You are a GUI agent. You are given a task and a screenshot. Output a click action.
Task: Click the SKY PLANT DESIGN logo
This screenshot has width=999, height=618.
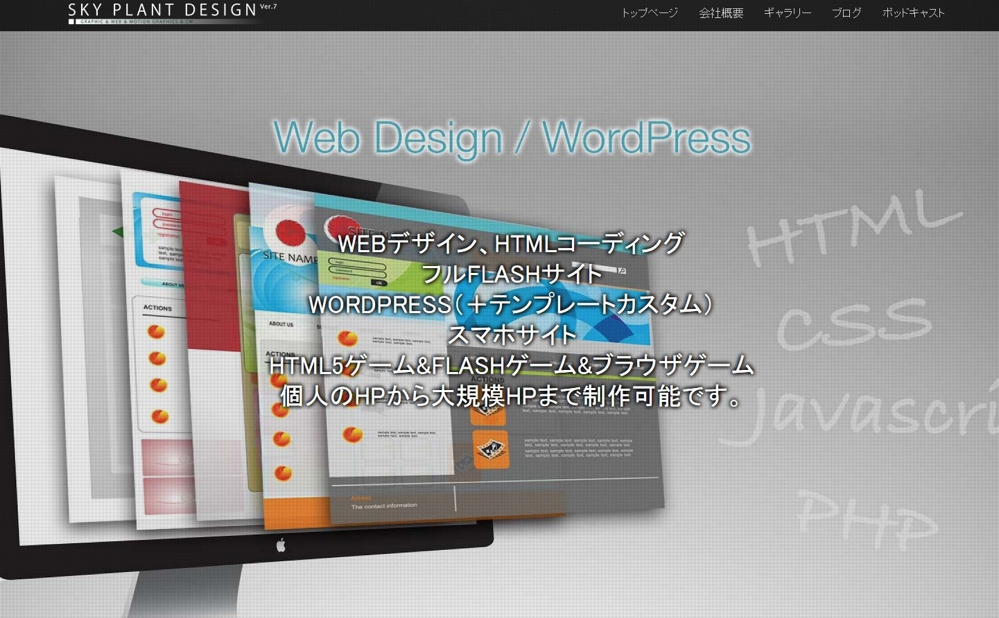pos(171,13)
